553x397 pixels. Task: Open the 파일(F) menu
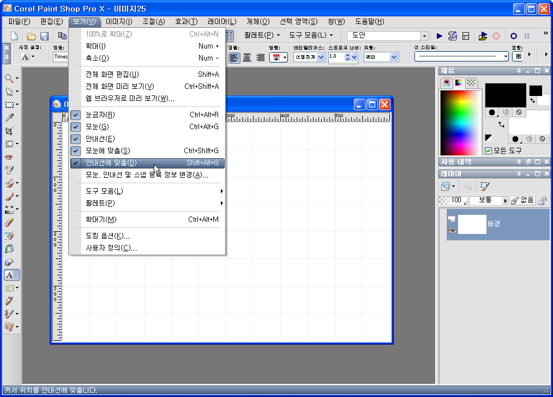pos(19,21)
